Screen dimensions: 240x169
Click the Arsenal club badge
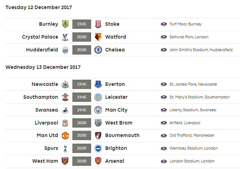point(98,161)
